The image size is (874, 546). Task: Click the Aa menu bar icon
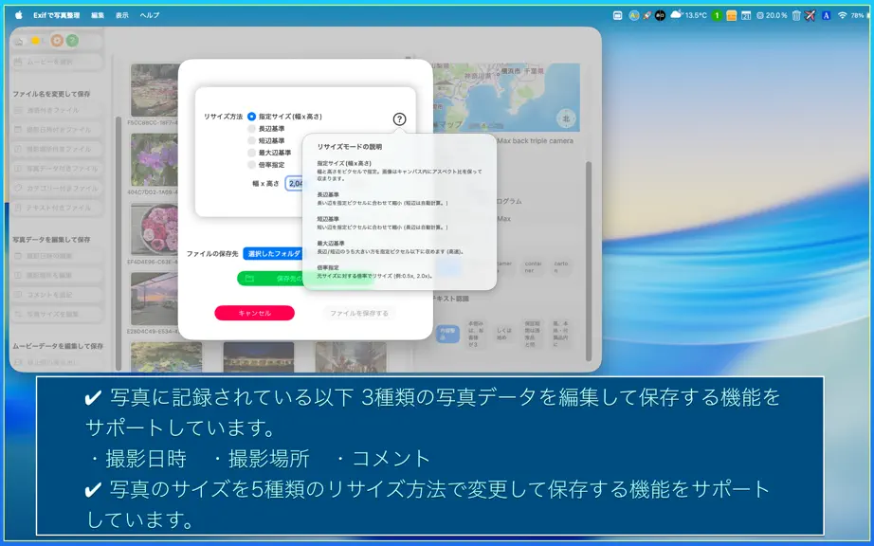[x=634, y=15]
